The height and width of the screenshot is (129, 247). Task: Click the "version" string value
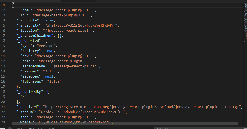coord(46,46)
